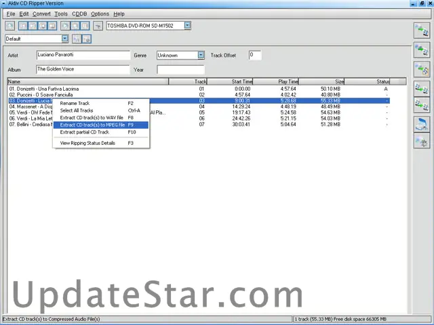The width and height of the screenshot is (434, 325).
Task: Click the Album field with The Golden Voice
Action: click(x=83, y=69)
